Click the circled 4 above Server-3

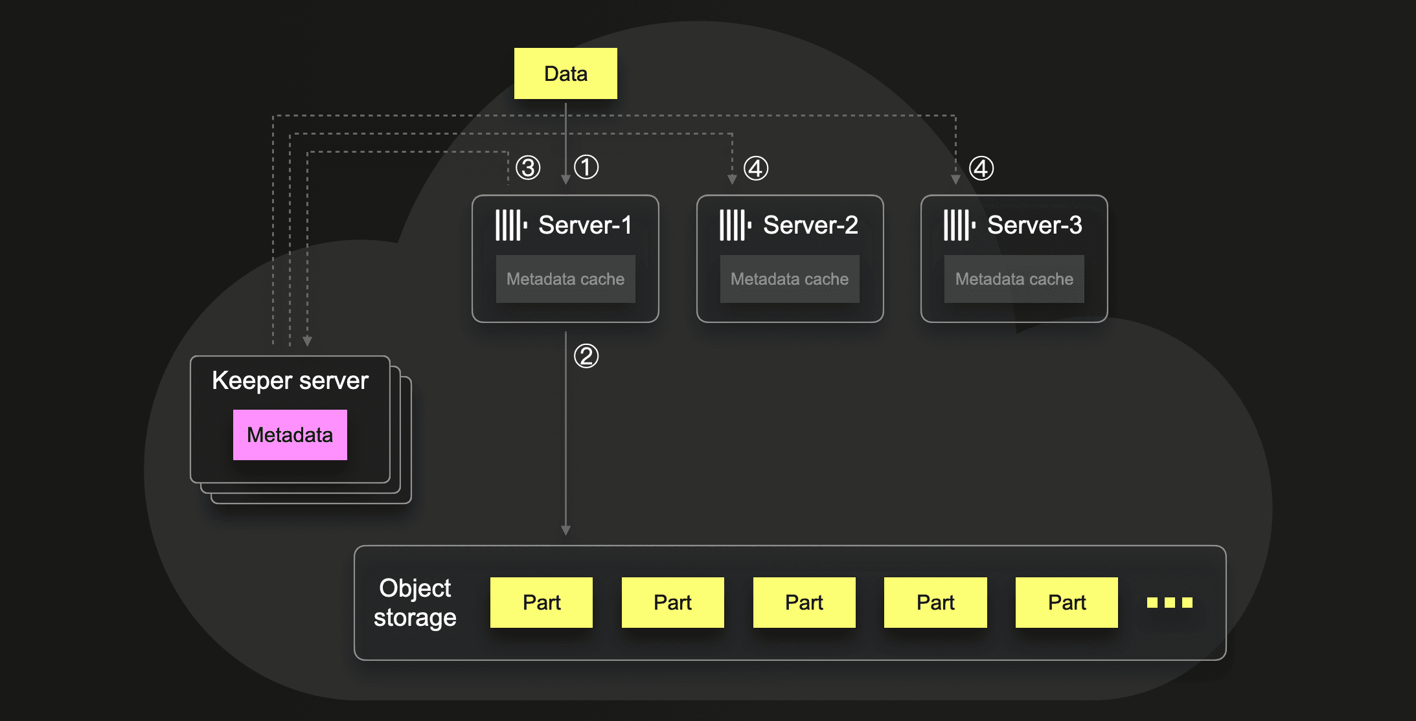(x=981, y=168)
